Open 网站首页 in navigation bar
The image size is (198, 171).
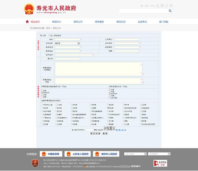[35, 22]
